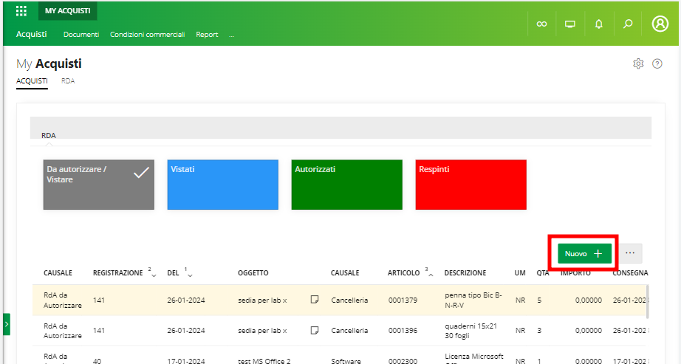681x364 pixels.
Task: Select the Da autorizzare / Vistare tile
Action: [x=99, y=185]
